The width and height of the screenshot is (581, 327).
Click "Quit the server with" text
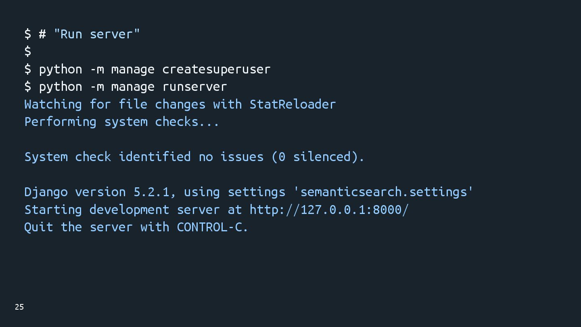pos(97,227)
